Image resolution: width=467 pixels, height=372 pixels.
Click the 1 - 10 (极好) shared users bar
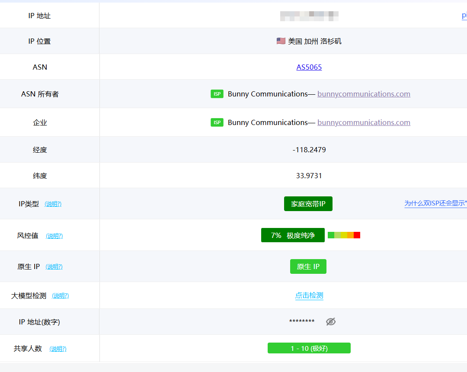309,348
